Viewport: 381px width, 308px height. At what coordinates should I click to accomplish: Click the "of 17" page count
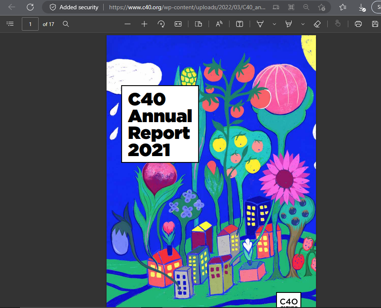coord(48,24)
